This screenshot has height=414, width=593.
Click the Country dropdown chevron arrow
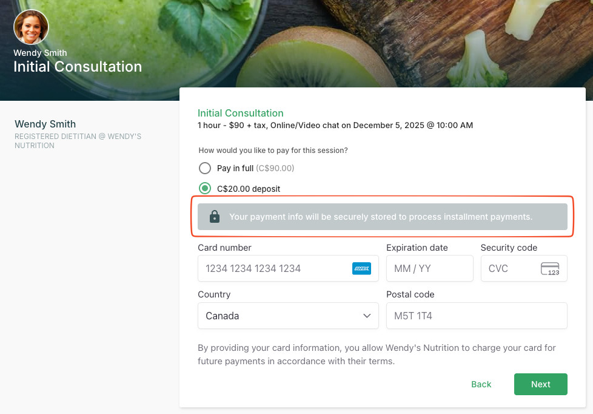[367, 316]
